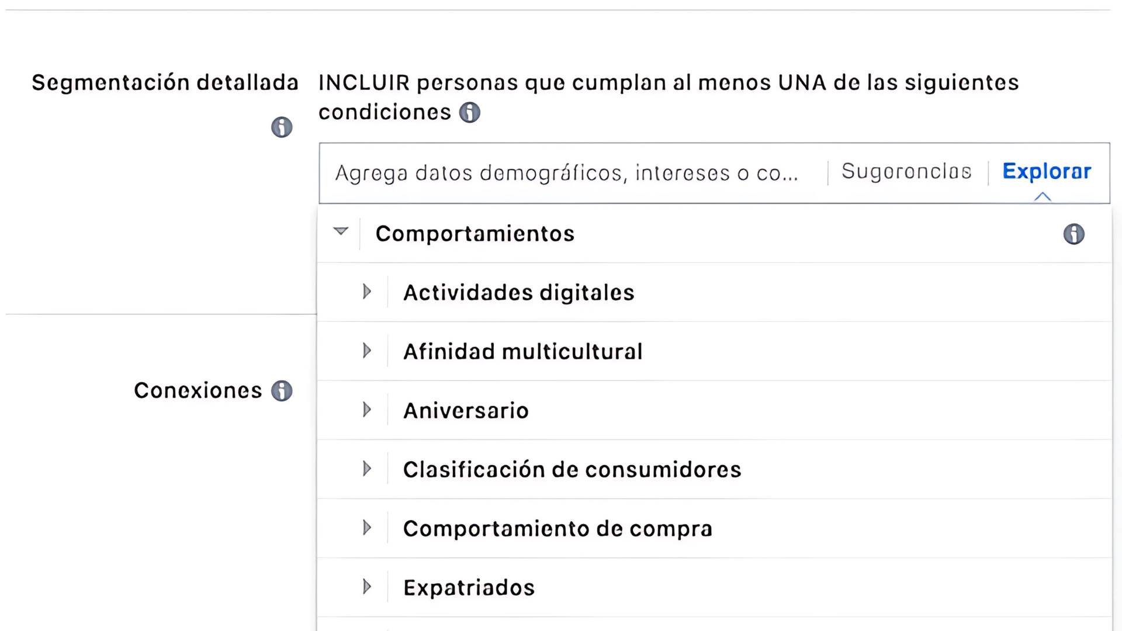Screen dimensions: 1122x631
Task: Expand Expatriados arrow
Action: click(367, 587)
